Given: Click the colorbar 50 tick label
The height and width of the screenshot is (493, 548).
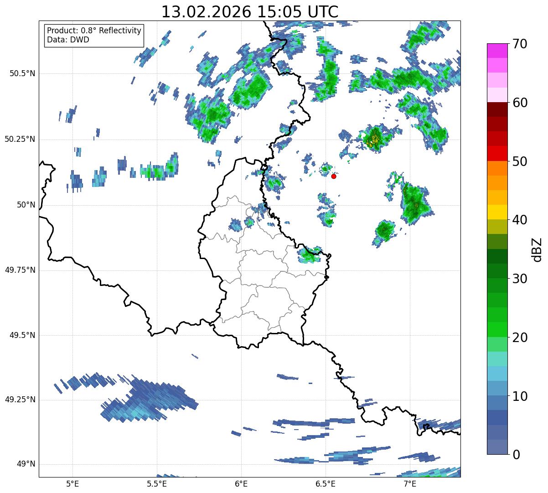Looking at the screenshot, I should pyautogui.click(x=519, y=161).
